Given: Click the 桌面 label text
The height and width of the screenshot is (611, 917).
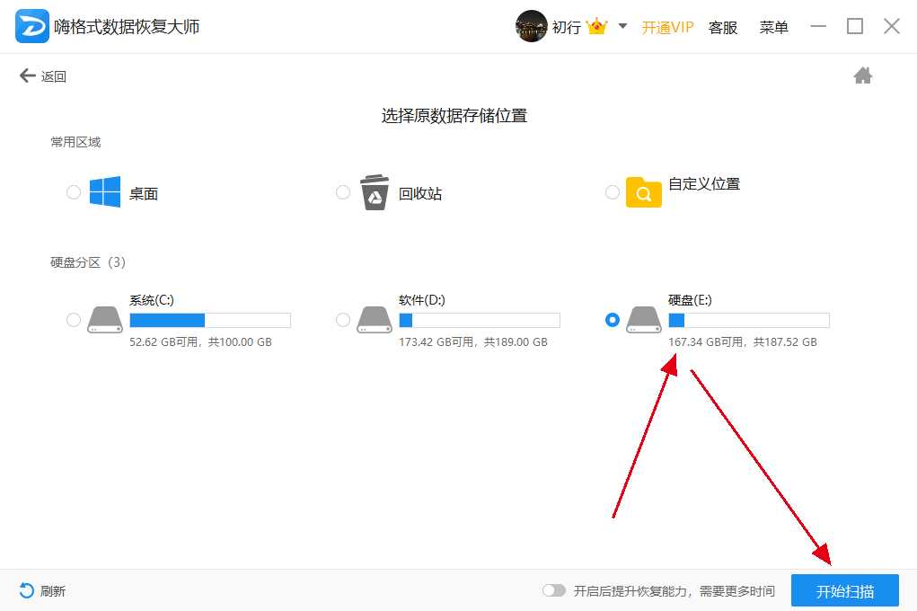Looking at the screenshot, I should click(144, 194).
